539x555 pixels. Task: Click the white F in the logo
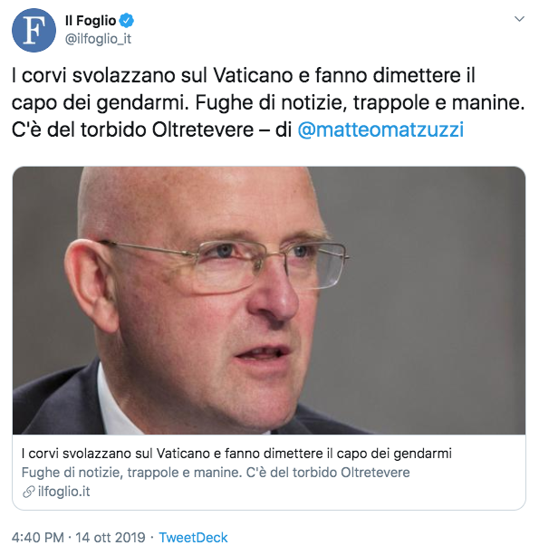tap(34, 31)
